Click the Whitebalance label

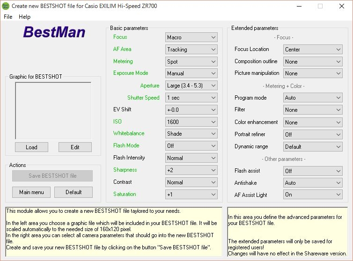click(x=129, y=133)
